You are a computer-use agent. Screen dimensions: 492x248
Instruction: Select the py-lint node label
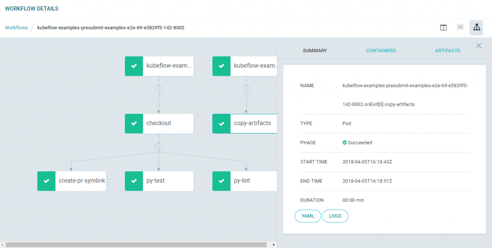tap(242, 181)
